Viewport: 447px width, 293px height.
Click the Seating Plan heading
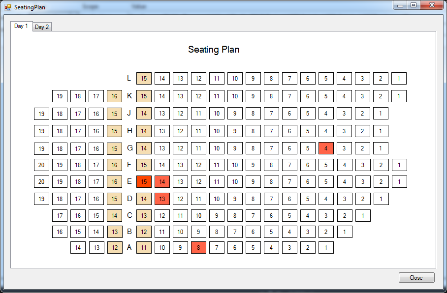click(x=214, y=50)
